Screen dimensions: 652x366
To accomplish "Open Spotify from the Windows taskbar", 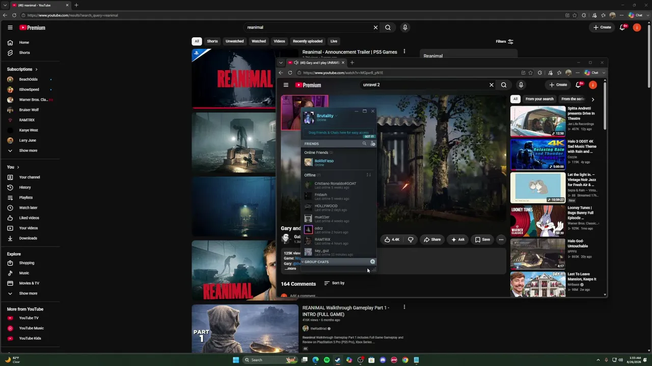I will coord(327,360).
